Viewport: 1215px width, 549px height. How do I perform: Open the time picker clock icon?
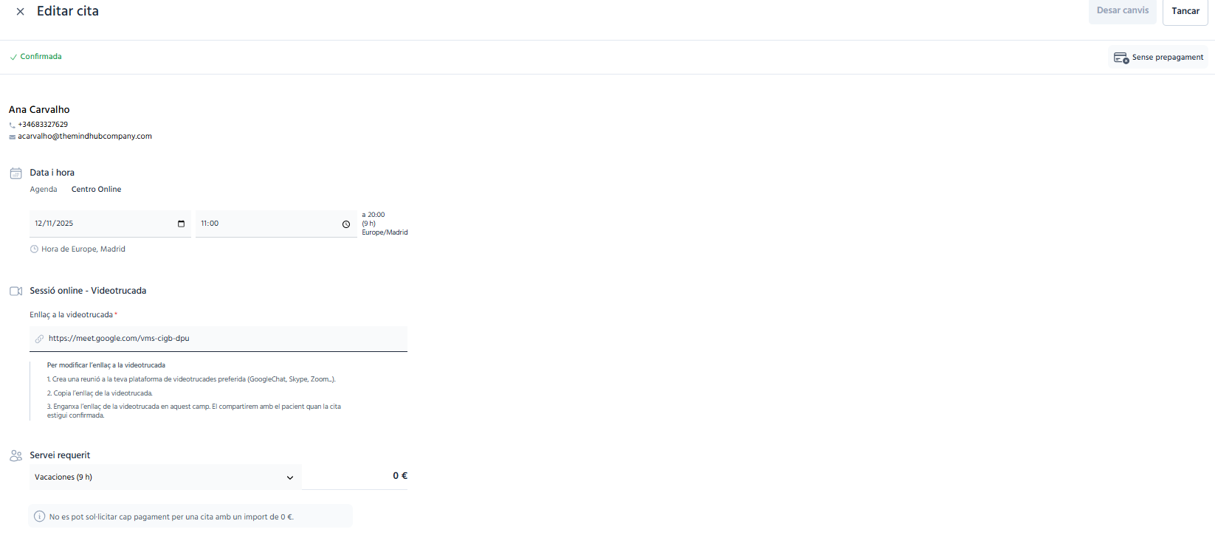tap(346, 224)
